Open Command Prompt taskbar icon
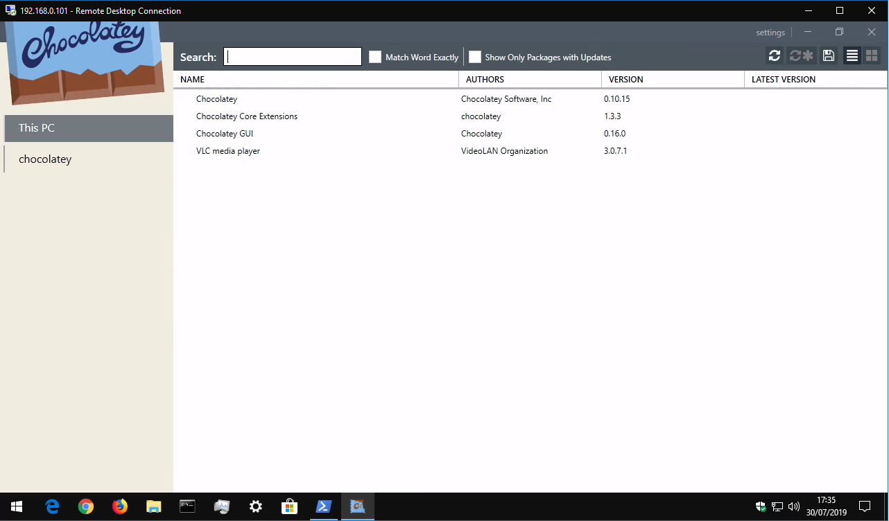This screenshot has height=521, width=889. 187,506
